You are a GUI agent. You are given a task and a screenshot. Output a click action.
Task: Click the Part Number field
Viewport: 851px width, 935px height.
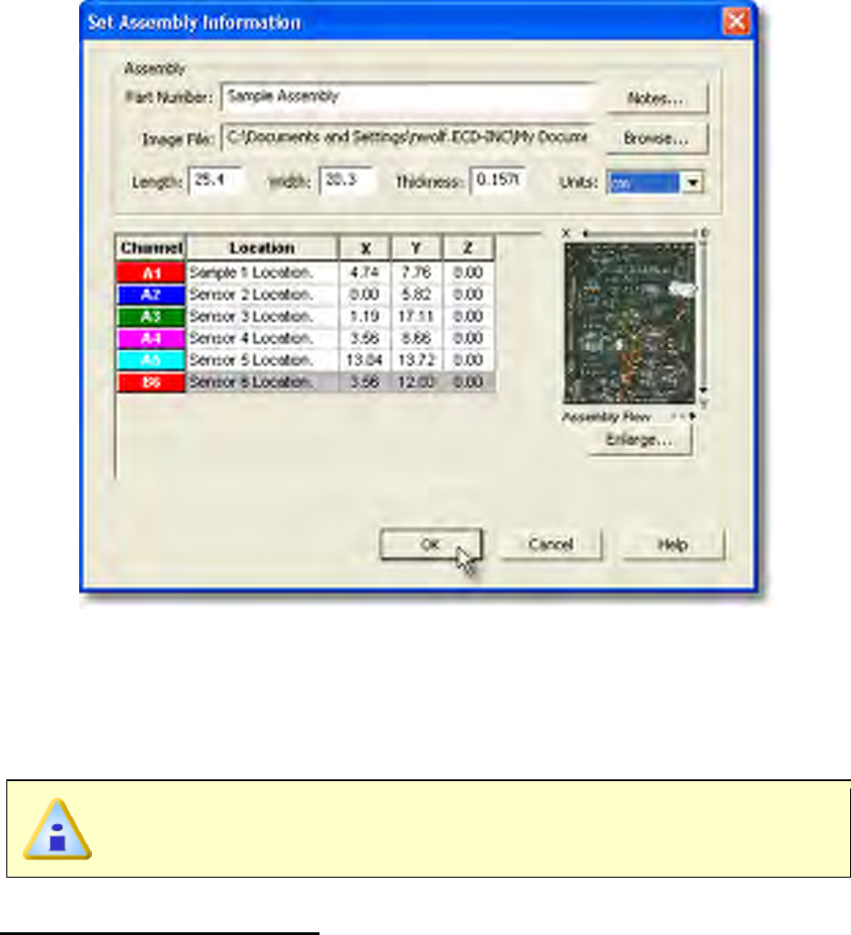click(x=408, y=97)
